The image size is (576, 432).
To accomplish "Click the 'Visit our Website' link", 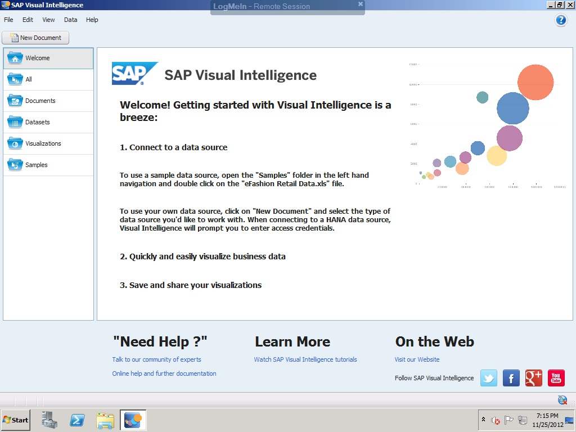I will pyautogui.click(x=417, y=359).
